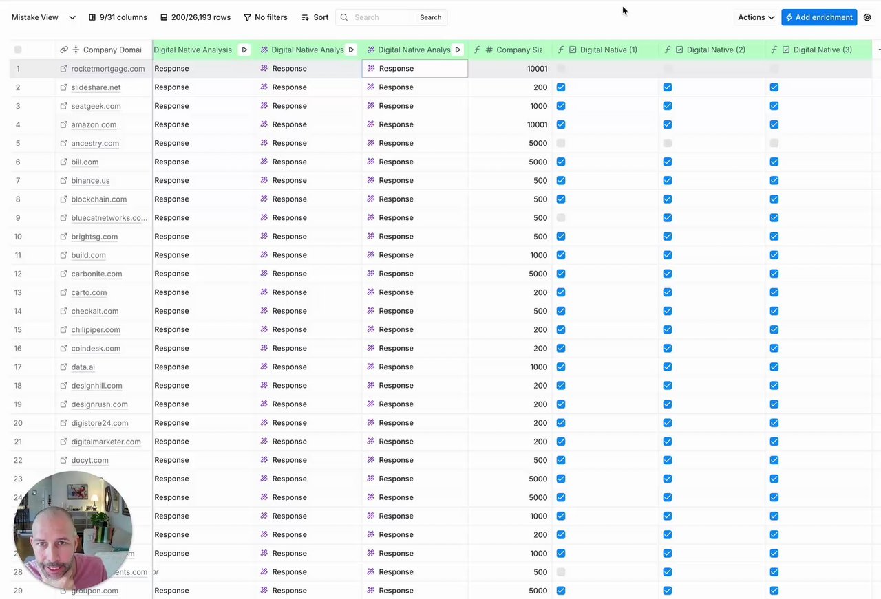Screen dimensions: 881x599
Task: Open the external link icon for ancestry.com
Action: coord(64,143)
